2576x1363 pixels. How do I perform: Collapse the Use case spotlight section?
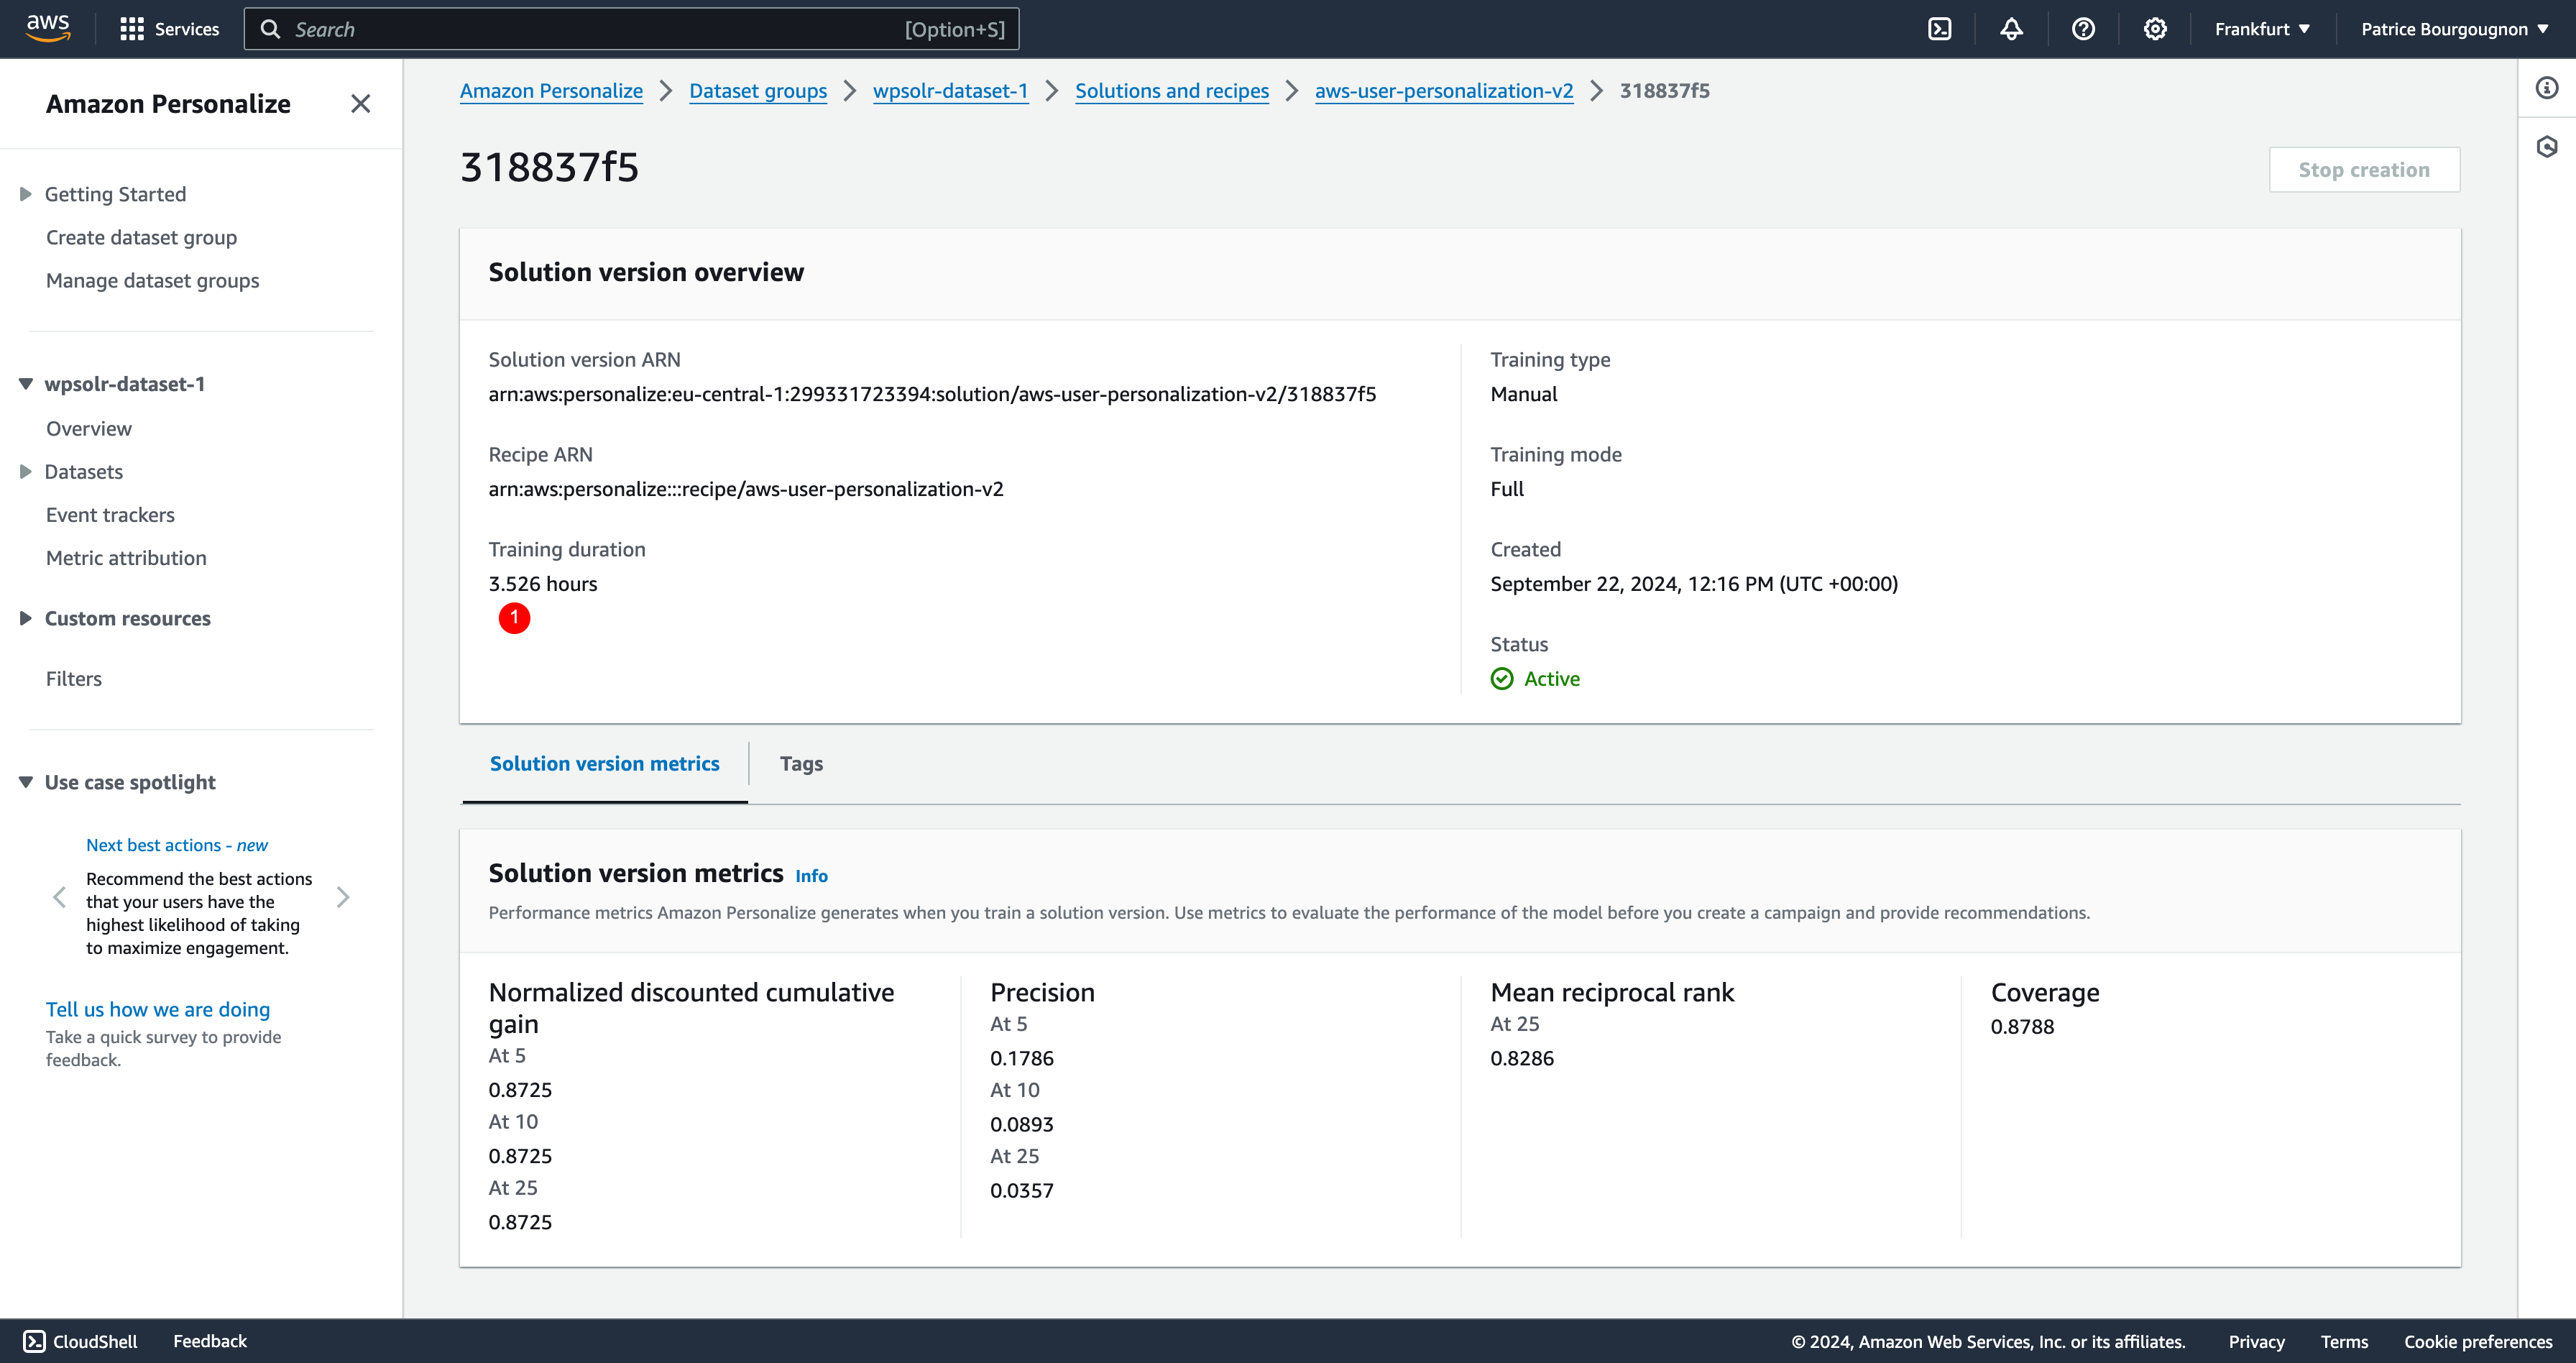pos(26,782)
